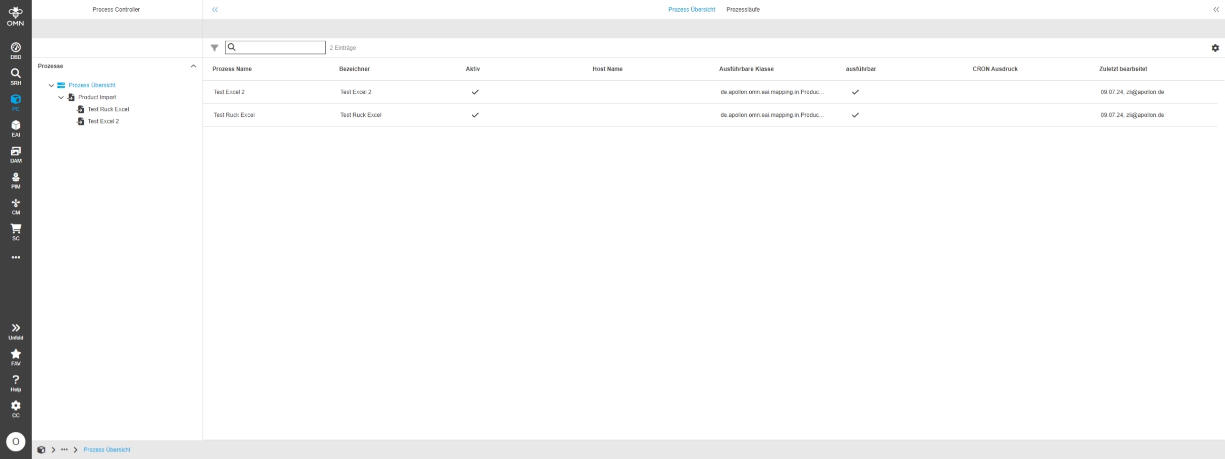Collapse the Prozess Übersicht tree node
The width and height of the screenshot is (1225, 459).
click(51, 86)
